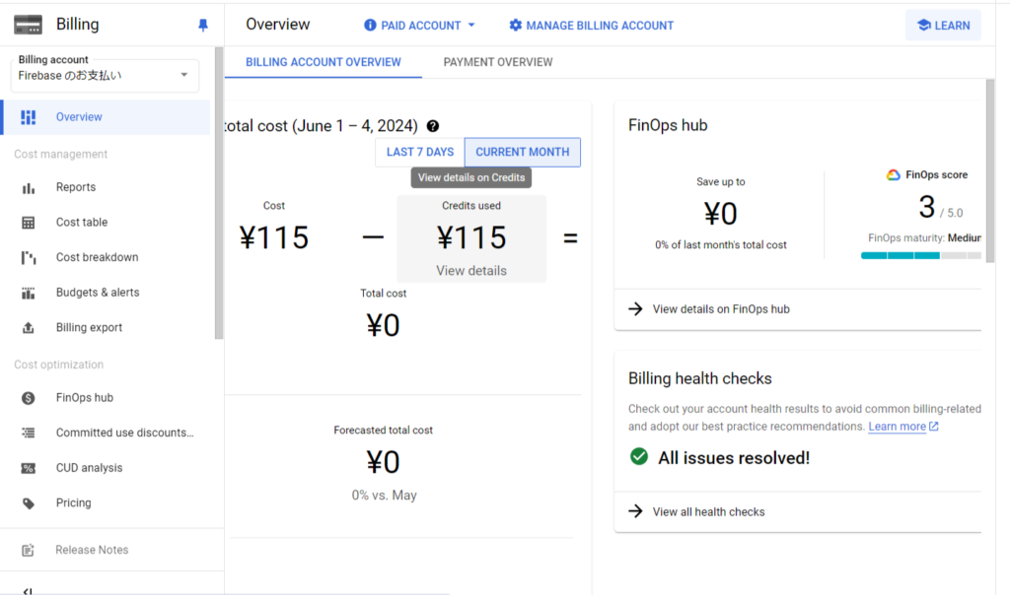Click the Release Notes document icon
Image resolution: width=1010 pixels, height=595 pixels.
pos(28,550)
